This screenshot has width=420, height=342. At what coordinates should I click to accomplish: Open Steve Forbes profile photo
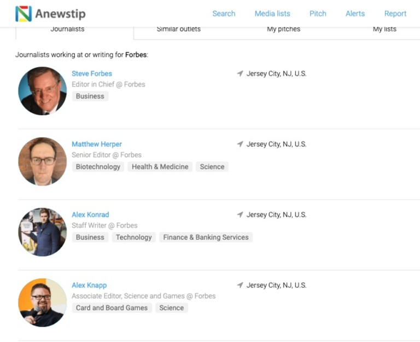click(42, 91)
